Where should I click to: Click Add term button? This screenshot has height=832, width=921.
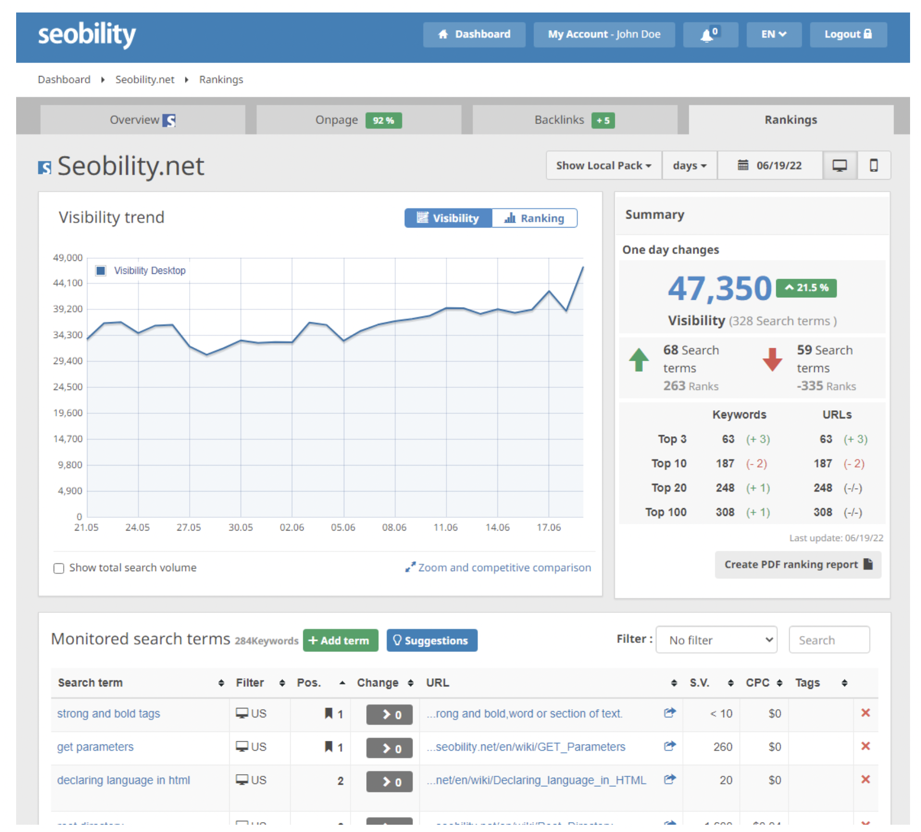tap(341, 640)
